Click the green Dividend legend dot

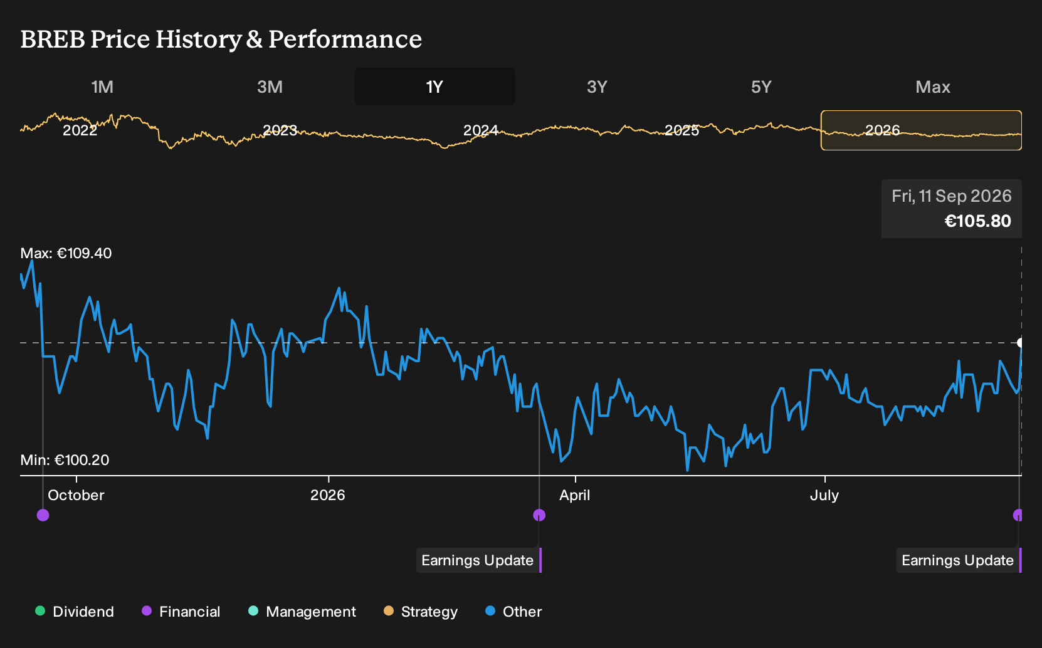coord(40,611)
